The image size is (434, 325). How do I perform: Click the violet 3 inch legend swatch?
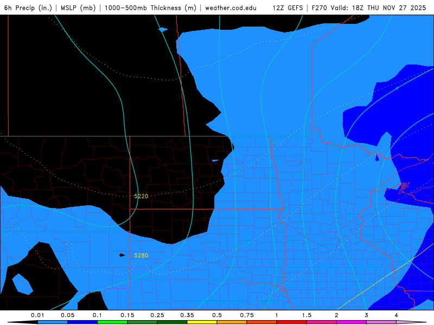[381, 322]
